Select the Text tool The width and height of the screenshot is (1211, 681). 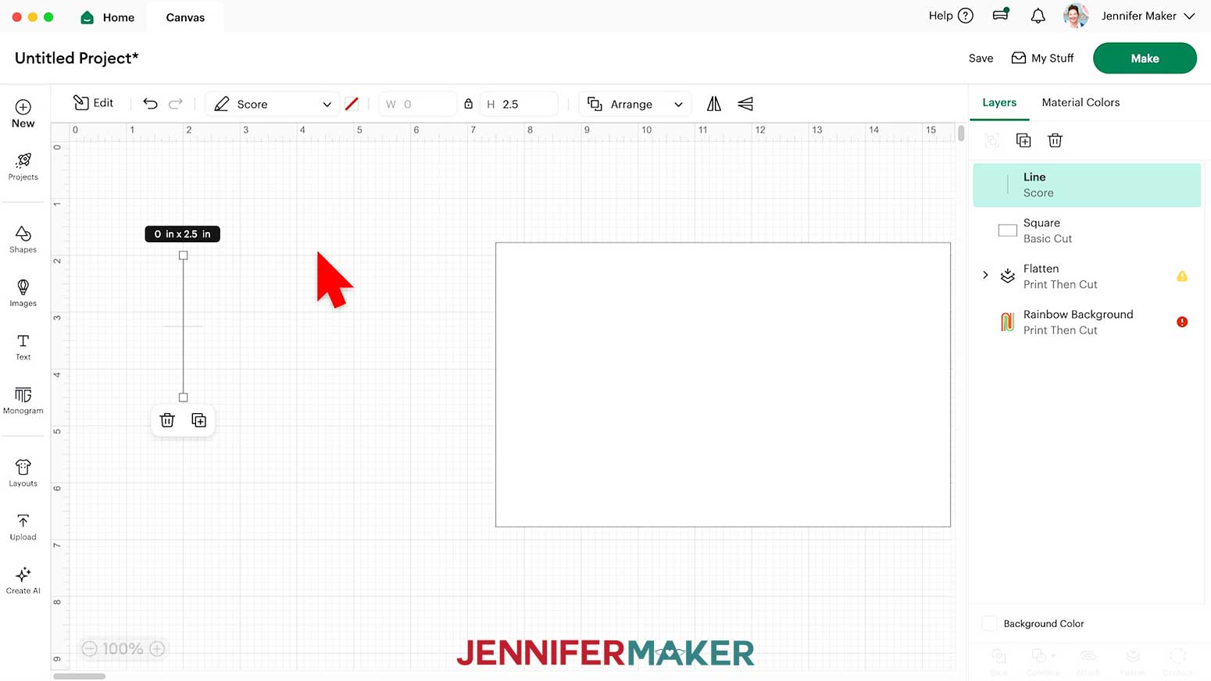pyautogui.click(x=23, y=347)
